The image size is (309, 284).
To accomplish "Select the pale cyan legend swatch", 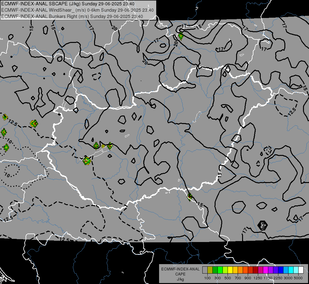I will click(x=296, y=270).
